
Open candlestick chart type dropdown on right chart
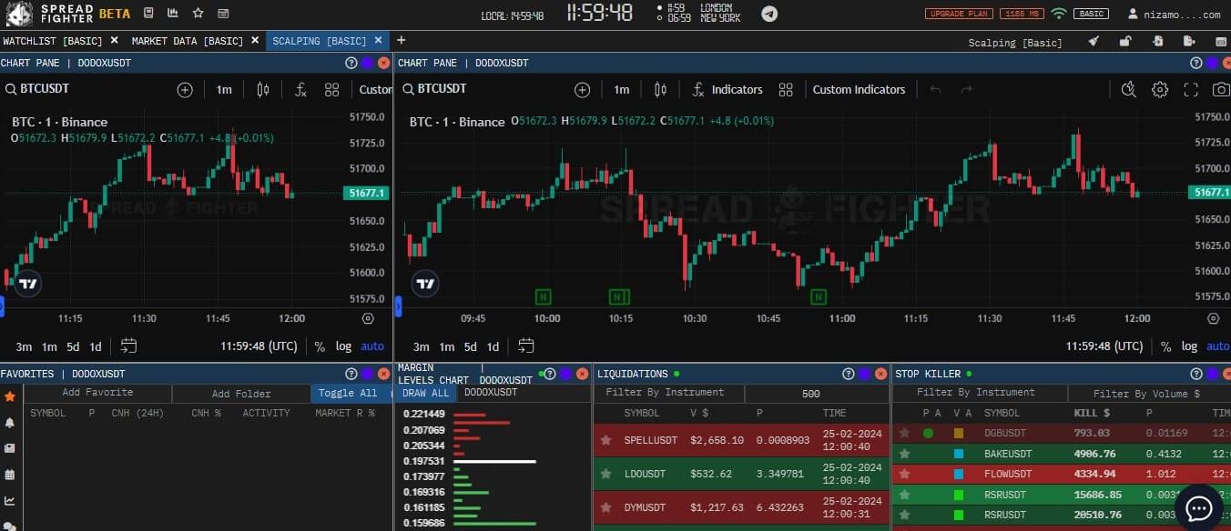click(x=661, y=89)
